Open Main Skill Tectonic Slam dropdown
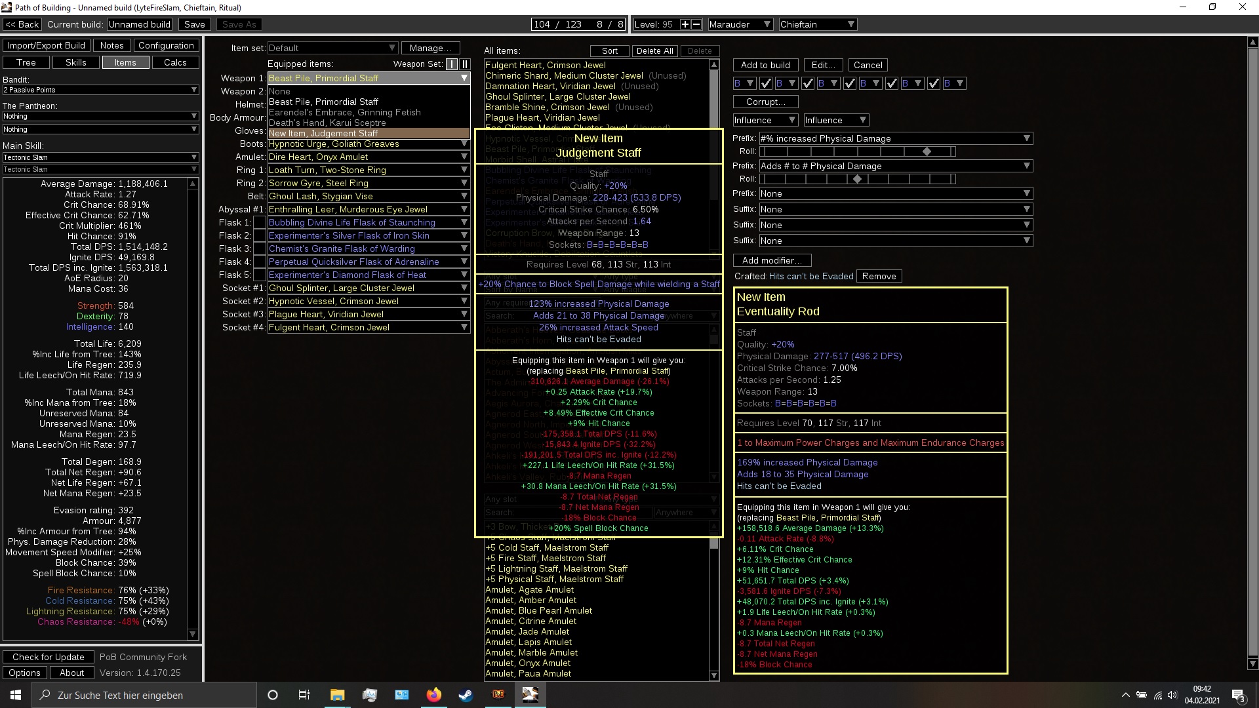Screen dimensions: 1259x708 click(x=100, y=157)
